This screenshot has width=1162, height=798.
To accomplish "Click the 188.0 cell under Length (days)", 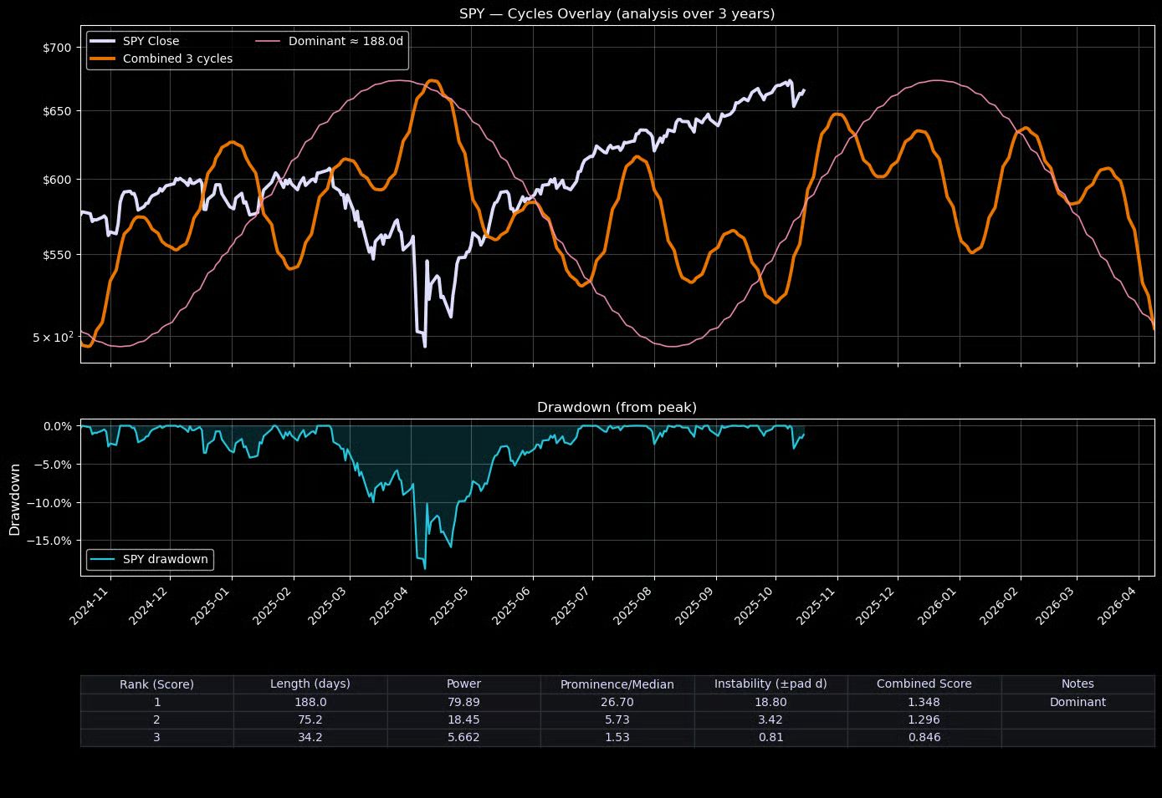I will point(310,703).
